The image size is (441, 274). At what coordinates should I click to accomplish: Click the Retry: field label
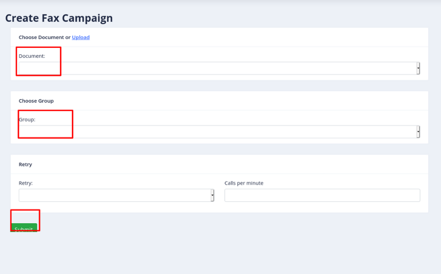tap(26, 183)
